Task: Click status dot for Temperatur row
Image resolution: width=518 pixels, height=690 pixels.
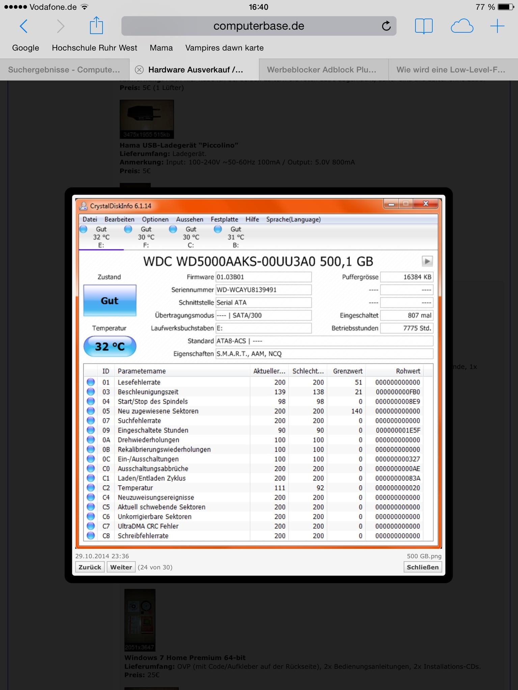Action: pyautogui.click(x=91, y=488)
